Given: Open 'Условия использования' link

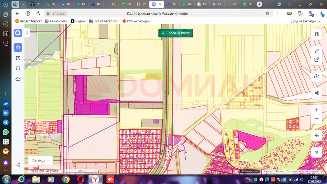Looking at the screenshot, I should 300,171.
